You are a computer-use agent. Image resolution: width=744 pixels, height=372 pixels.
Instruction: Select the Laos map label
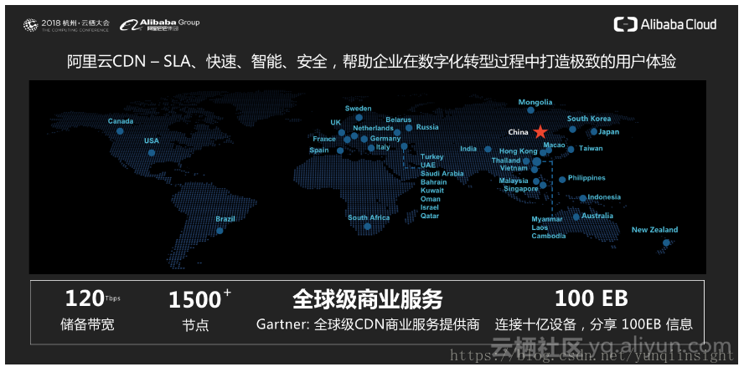[540, 227]
